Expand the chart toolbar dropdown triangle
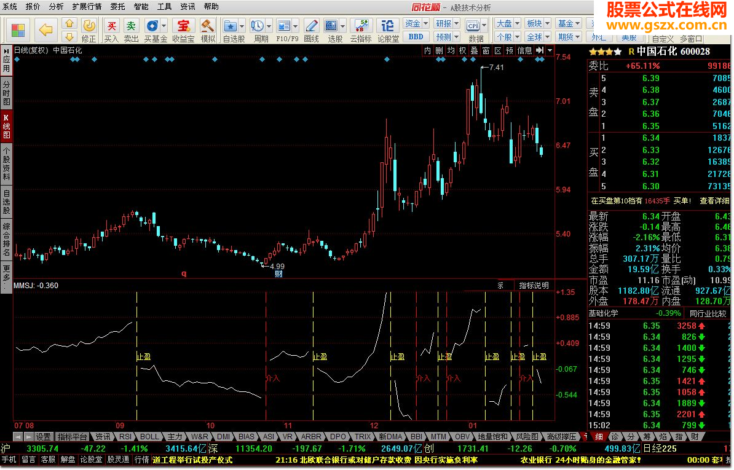The image size is (734, 470). [550, 50]
